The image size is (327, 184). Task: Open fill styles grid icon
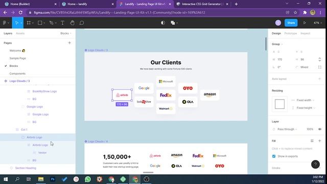[312, 141]
